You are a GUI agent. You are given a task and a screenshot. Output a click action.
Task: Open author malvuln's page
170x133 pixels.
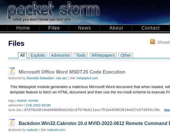tap(32, 130)
